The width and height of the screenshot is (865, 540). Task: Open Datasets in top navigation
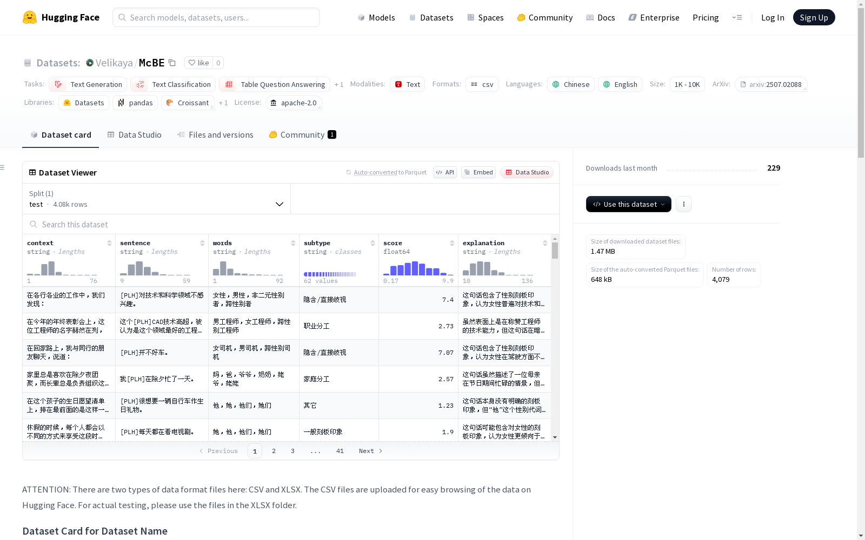click(x=431, y=17)
